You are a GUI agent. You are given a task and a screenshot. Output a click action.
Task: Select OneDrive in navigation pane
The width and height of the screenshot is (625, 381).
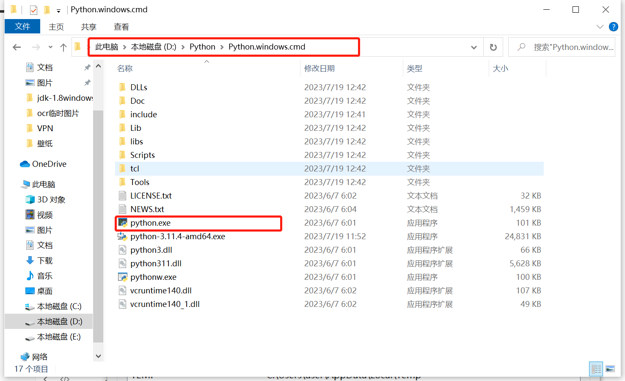[x=49, y=164]
